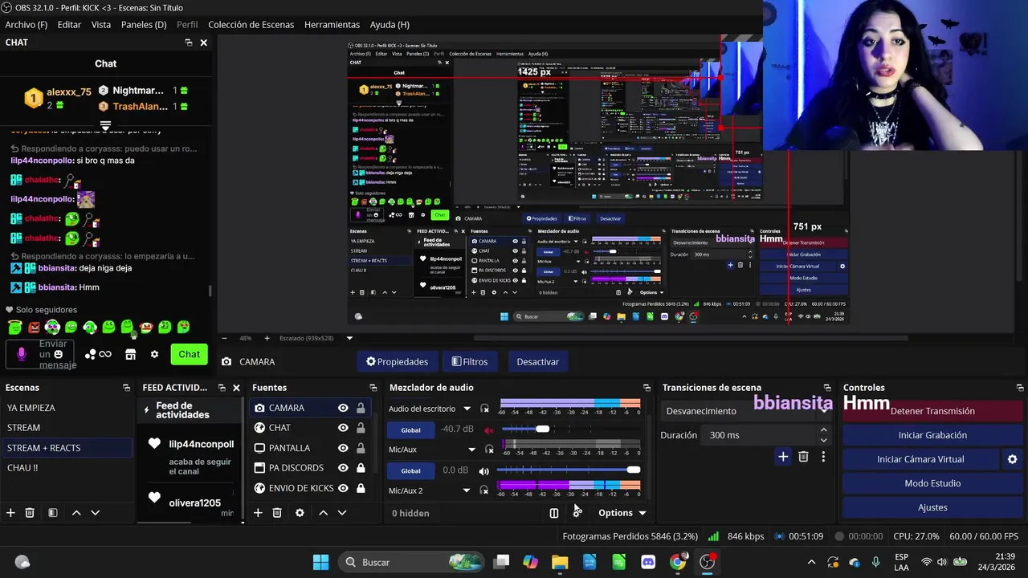Unlock the PA DISCORDS source

tap(361, 468)
